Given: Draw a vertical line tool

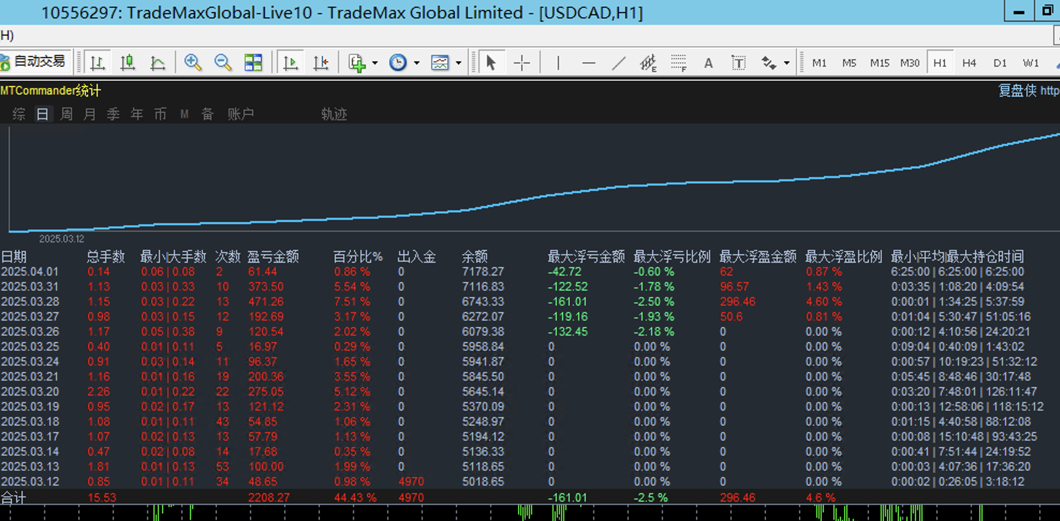Looking at the screenshot, I should point(558,63).
